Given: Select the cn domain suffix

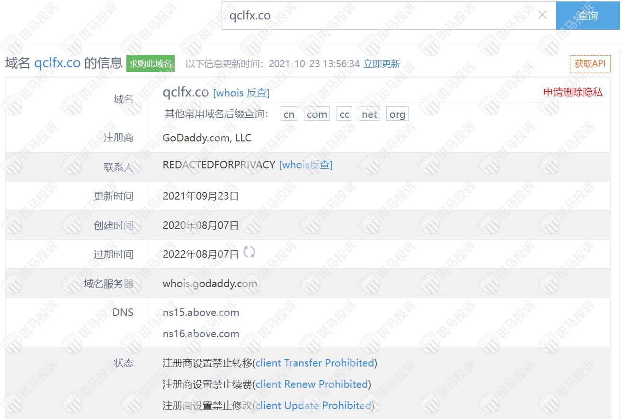Looking at the screenshot, I should [x=289, y=114].
